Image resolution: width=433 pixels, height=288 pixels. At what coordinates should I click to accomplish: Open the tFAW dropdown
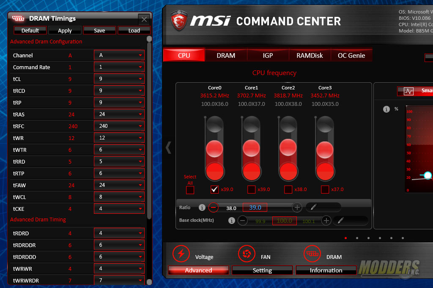pyautogui.click(x=119, y=185)
